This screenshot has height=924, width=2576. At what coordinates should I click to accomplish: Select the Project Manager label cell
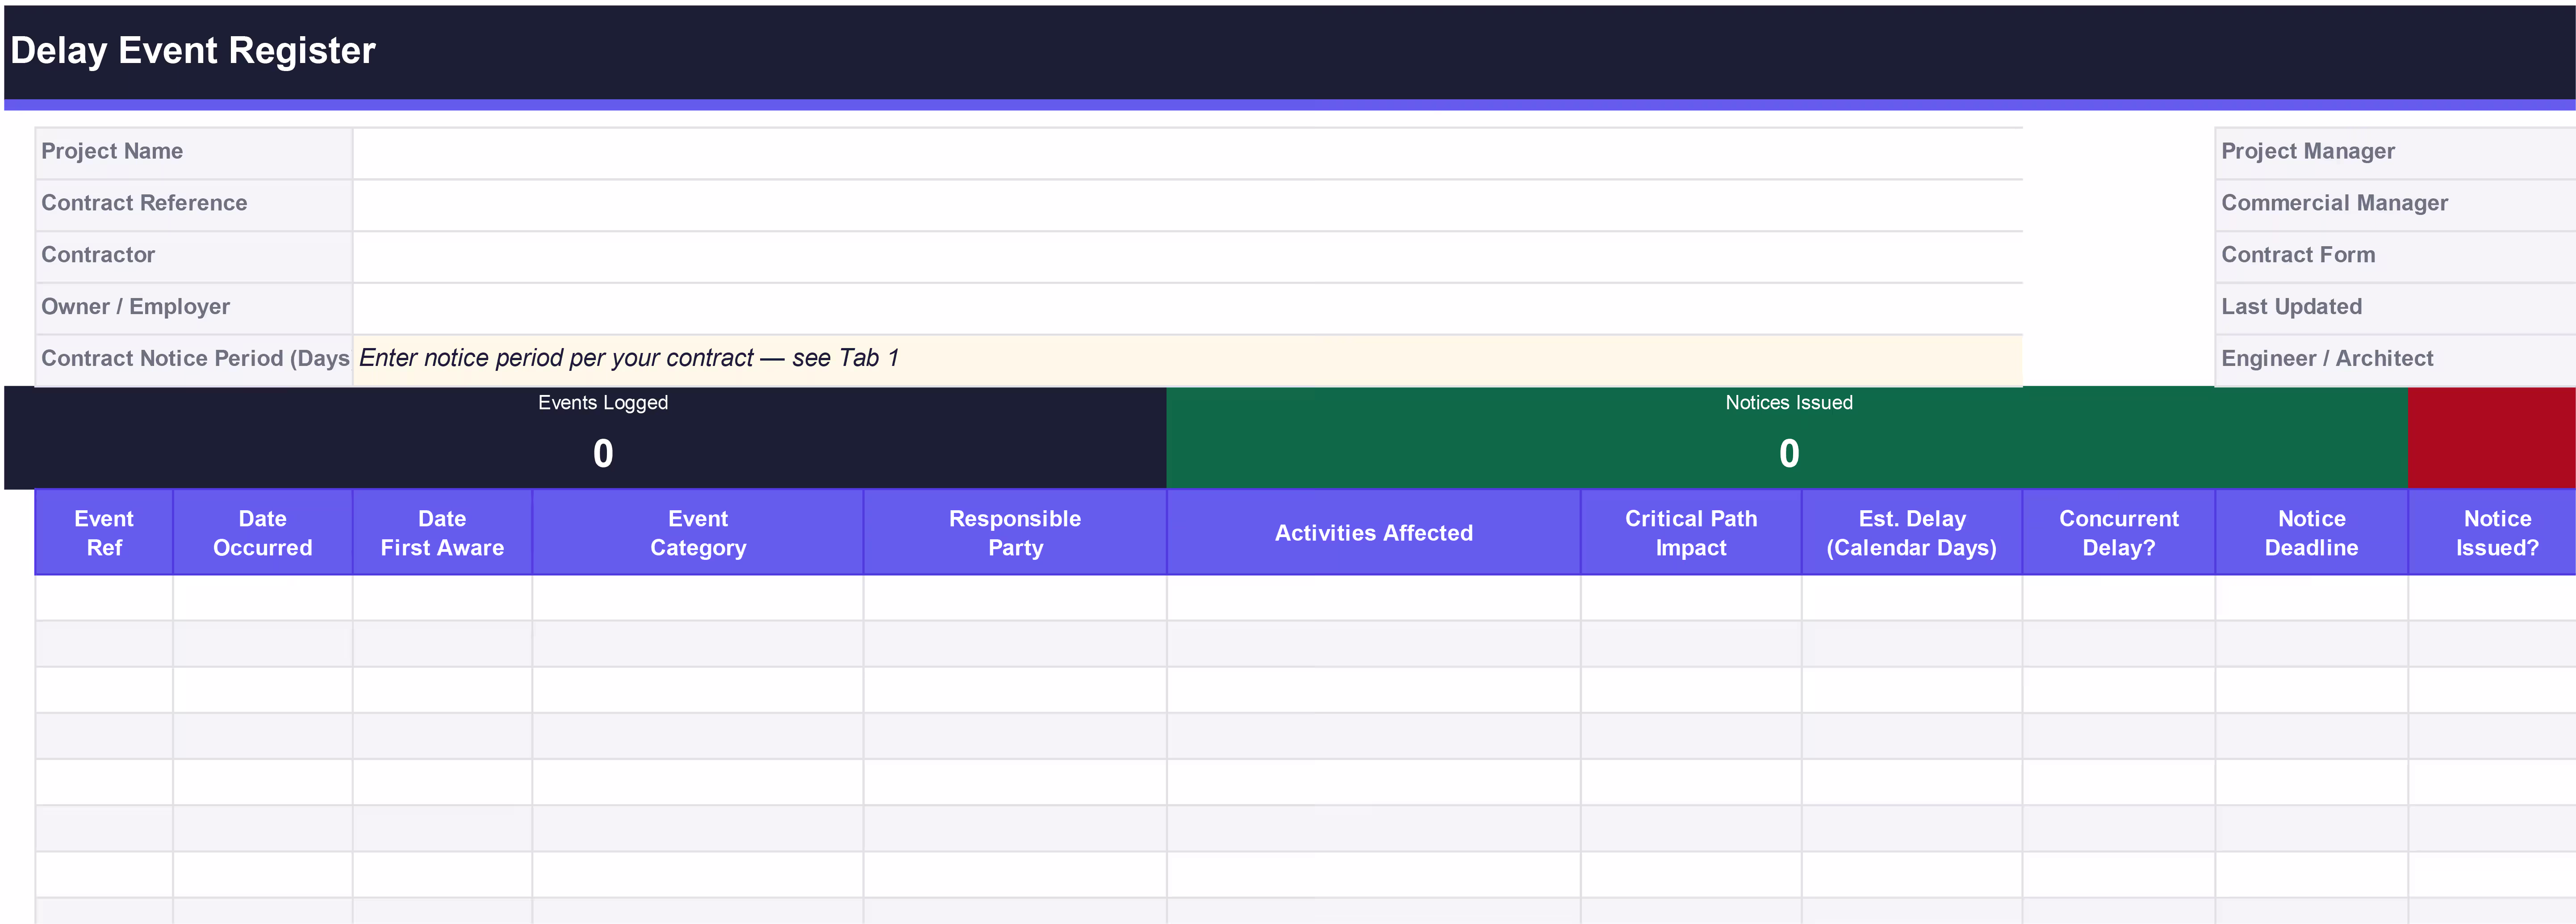click(2395, 153)
